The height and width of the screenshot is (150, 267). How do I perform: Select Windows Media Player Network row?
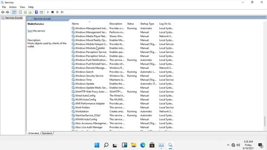123,36
